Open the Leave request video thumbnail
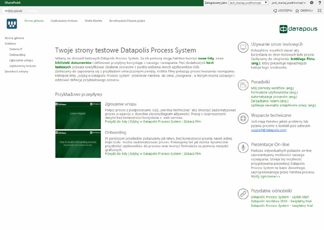 (x=78, y=115)
